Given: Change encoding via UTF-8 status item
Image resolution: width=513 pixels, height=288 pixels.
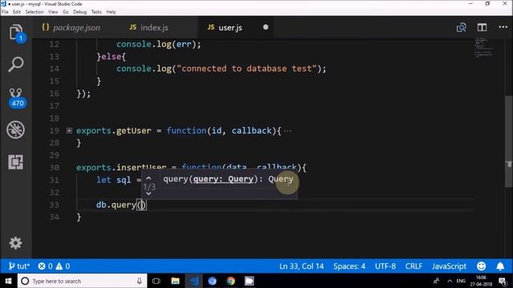Looking at the screenshot, I should (385, 266).
